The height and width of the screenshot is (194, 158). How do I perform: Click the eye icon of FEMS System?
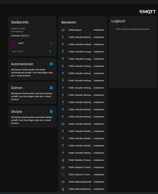(x=63, y=30)
